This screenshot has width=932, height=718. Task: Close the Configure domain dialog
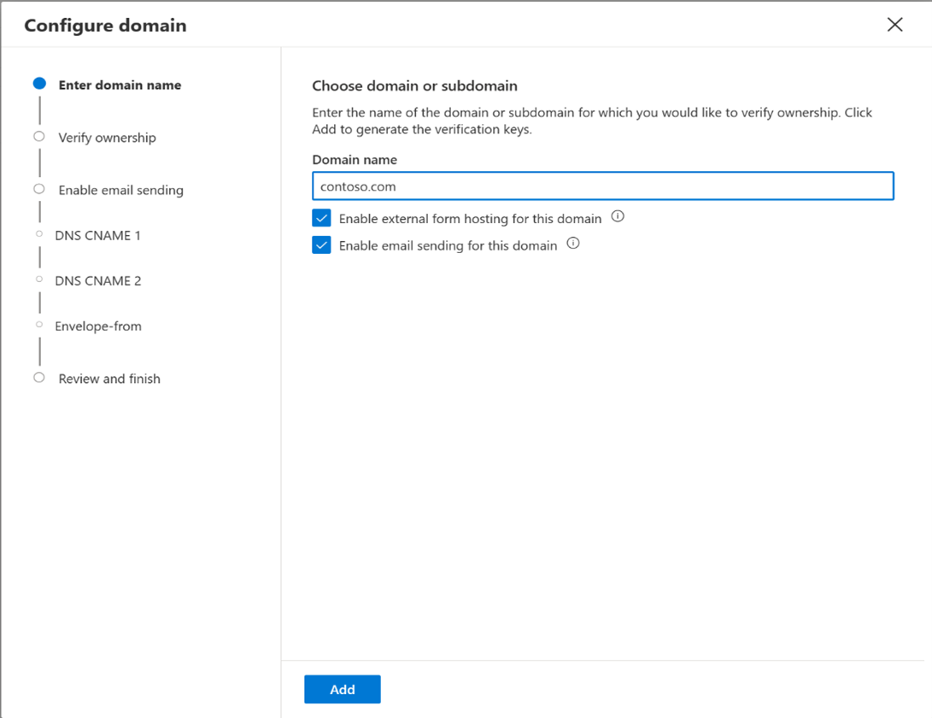pos(894,25)
